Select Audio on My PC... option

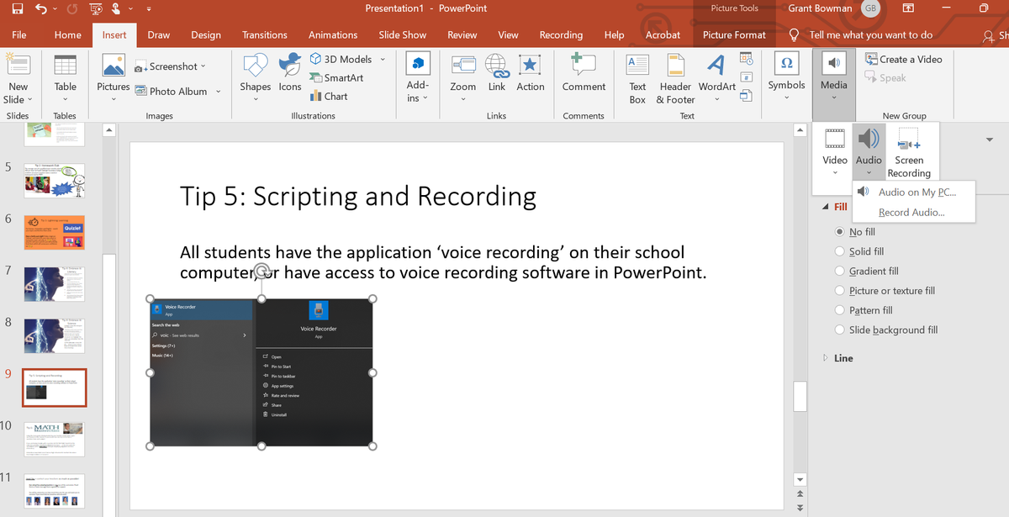[x=917, y=192]
